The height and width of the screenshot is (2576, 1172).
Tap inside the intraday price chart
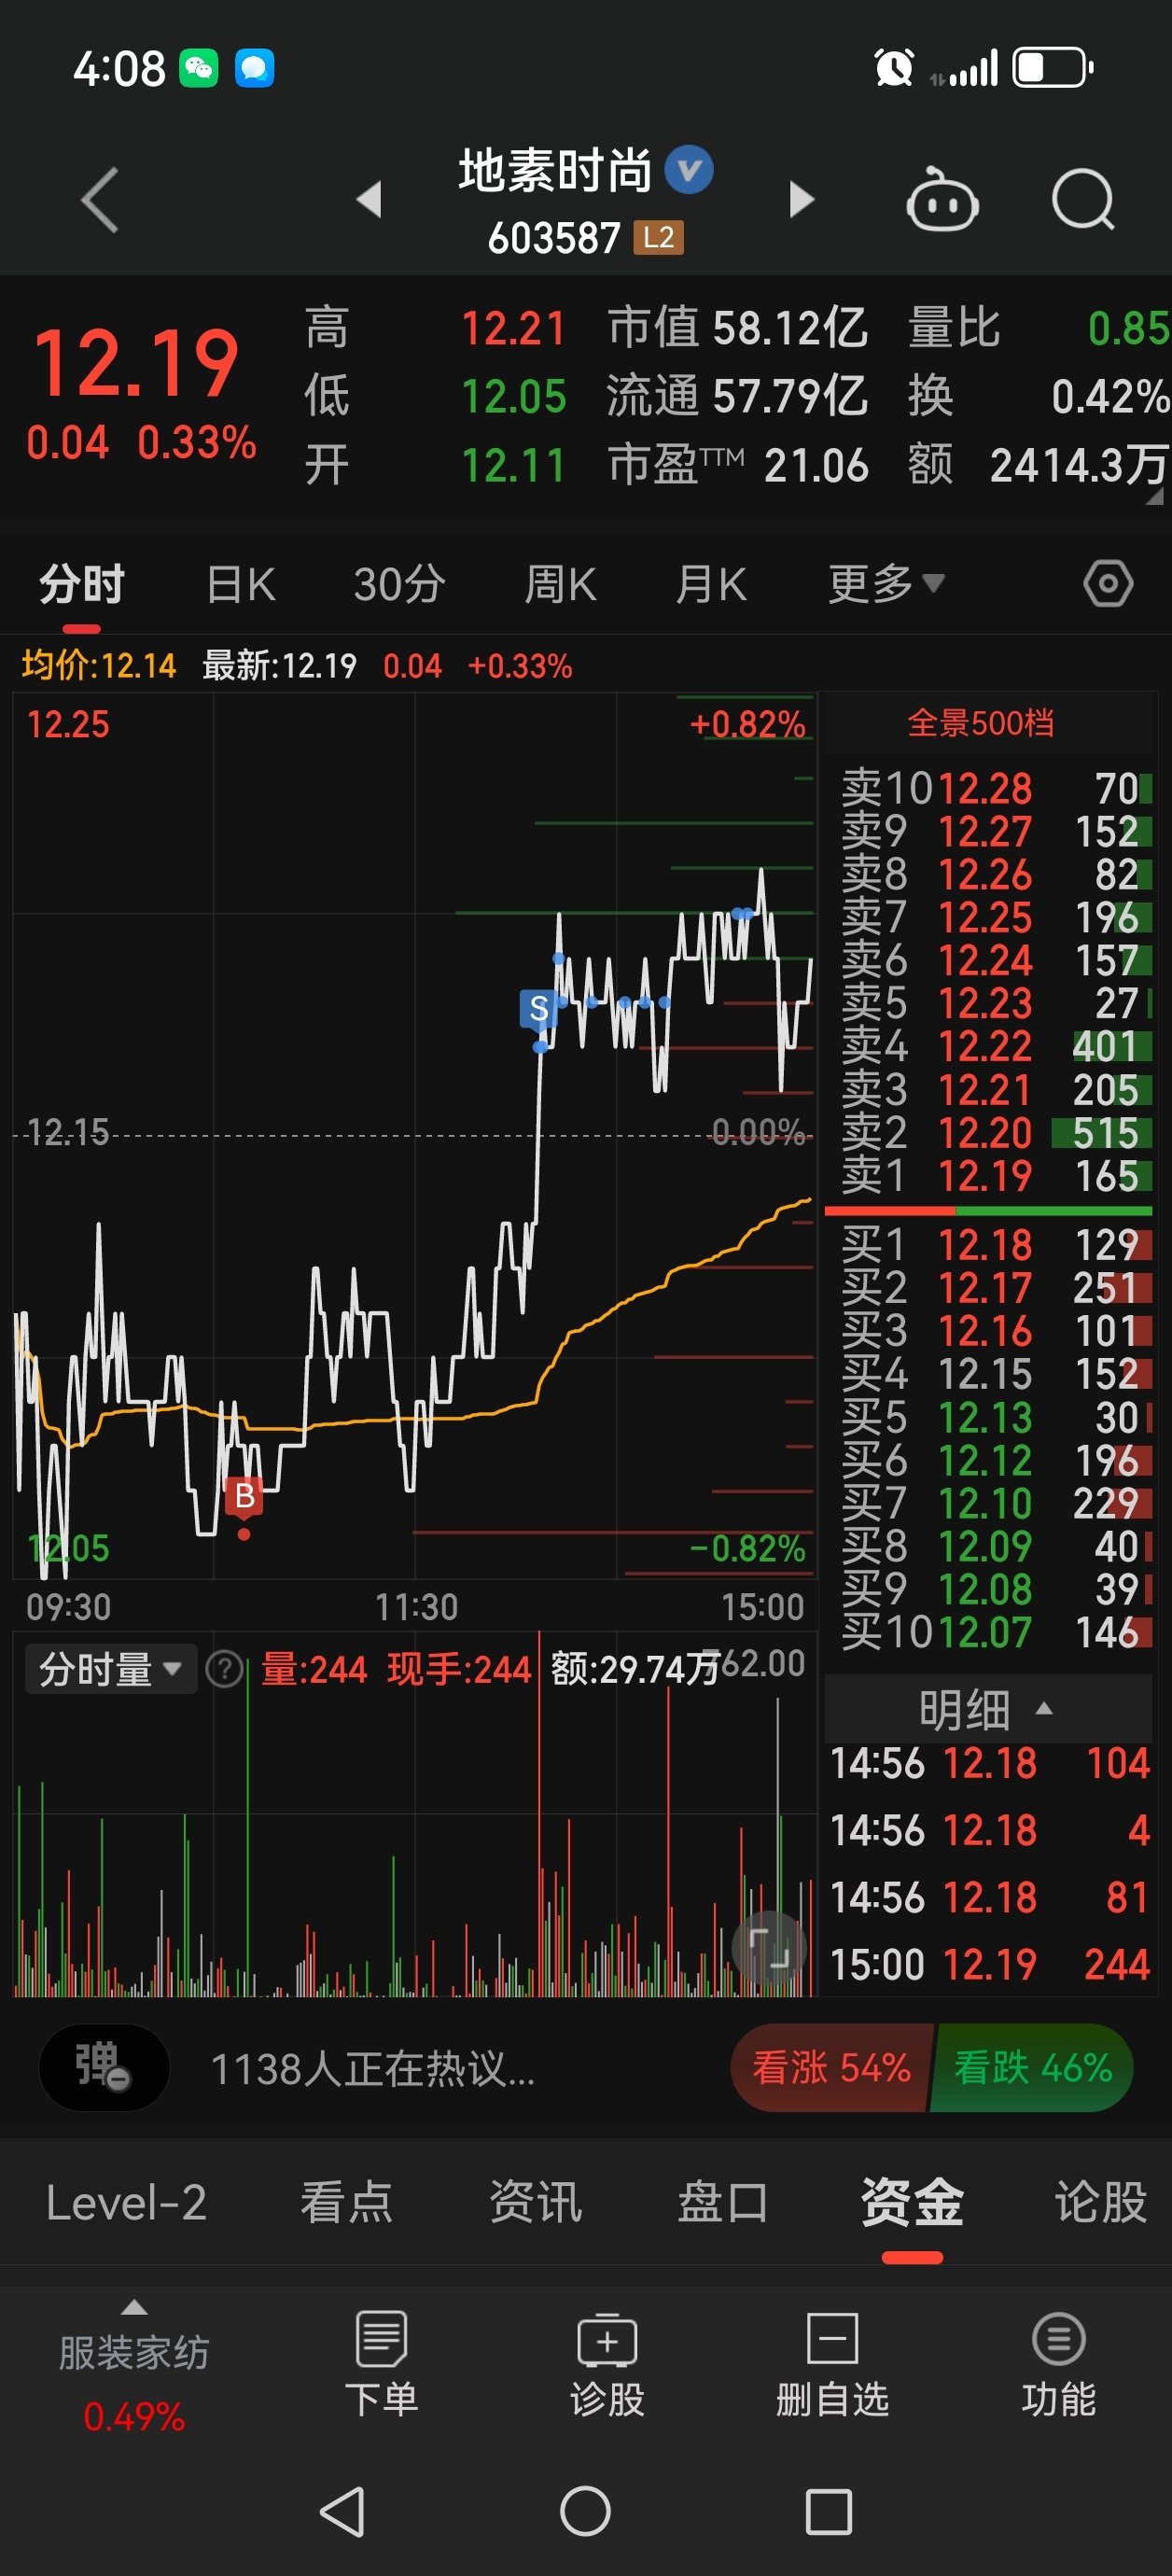tap(414, 1135)
